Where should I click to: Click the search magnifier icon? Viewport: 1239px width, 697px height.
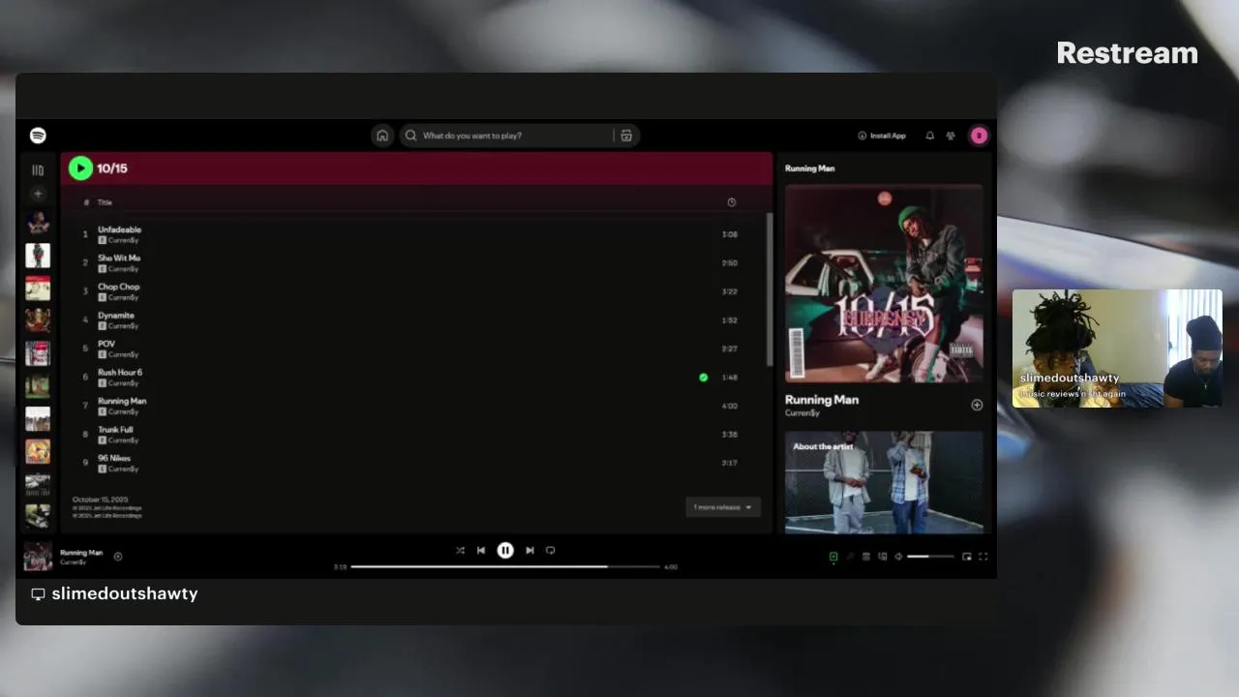click(411, 136)
